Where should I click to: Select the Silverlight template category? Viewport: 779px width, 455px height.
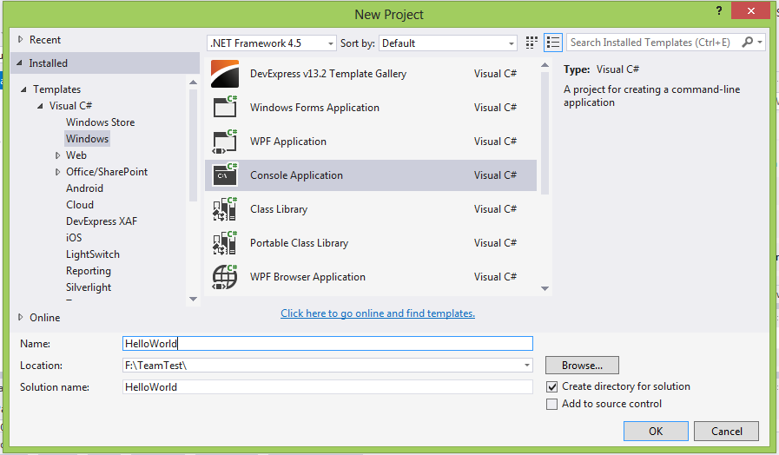(x=89, y=287)
